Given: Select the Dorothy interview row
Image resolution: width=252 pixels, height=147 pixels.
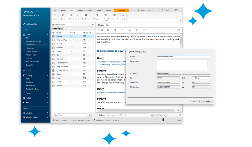Looking at the screenshot, I should pyautogui.click(x=73, y=48).
